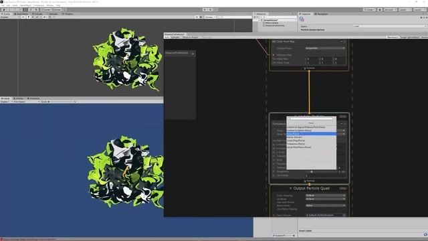Toggle Global handle rotation button
This screenshot has width=428, height=241.
click(56, 10)
